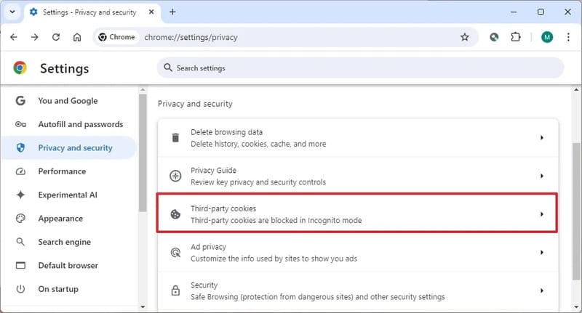The height and width of the screenshot is (313, 582).
Task: Click the Search settings field
Action: [360, 68]
